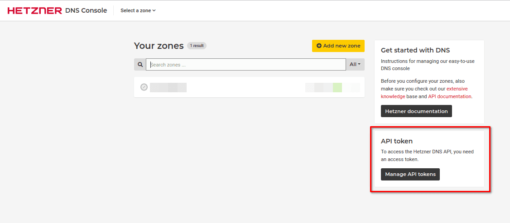Open the API documentation link

(x=449, y=96)
